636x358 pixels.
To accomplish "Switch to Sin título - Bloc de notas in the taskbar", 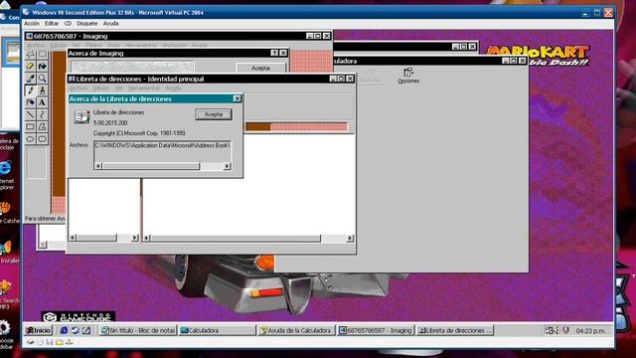I will (x=138, y=330).
